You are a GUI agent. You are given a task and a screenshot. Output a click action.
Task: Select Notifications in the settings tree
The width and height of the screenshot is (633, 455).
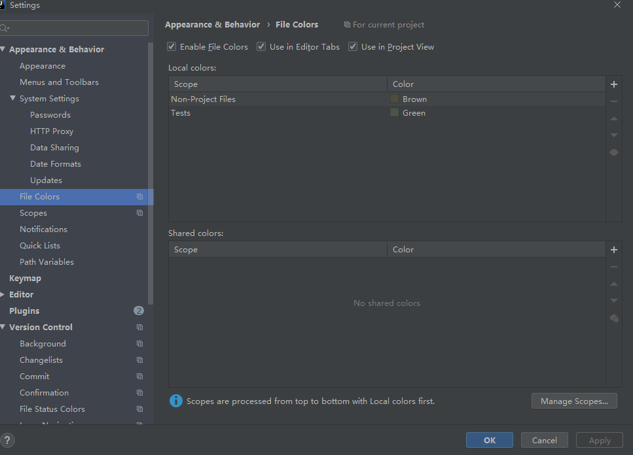coord(43,229)
